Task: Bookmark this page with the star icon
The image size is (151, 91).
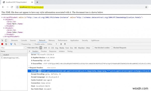Action: [x=146, y=7]
